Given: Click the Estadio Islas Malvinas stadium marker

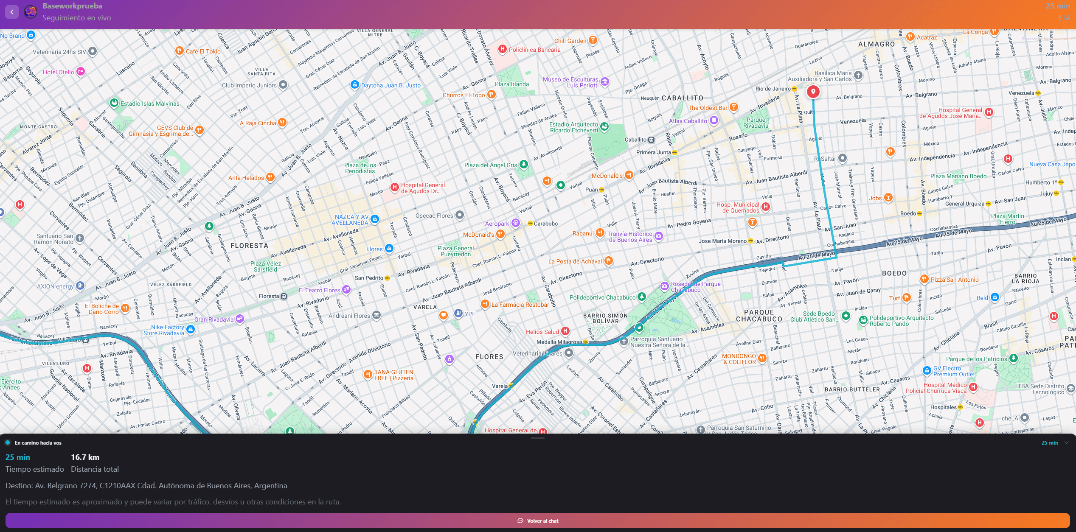Looking at the screenshot, I should click(x=114, y=103).
